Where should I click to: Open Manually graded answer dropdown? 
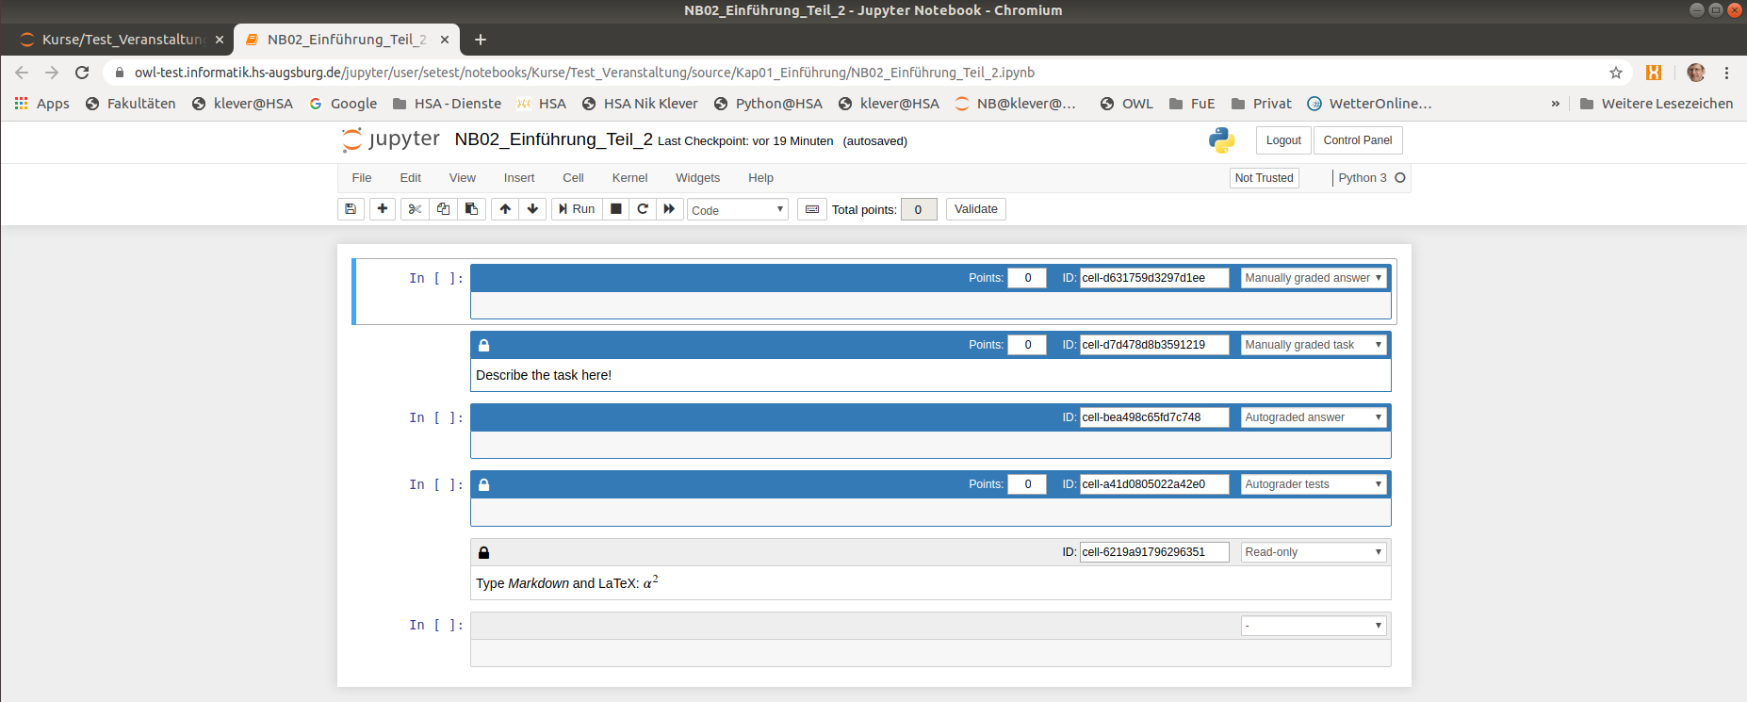[1314, 278]
